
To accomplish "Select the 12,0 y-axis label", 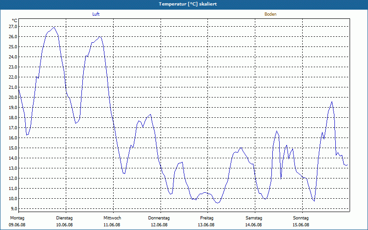I will tap(13, 178).
